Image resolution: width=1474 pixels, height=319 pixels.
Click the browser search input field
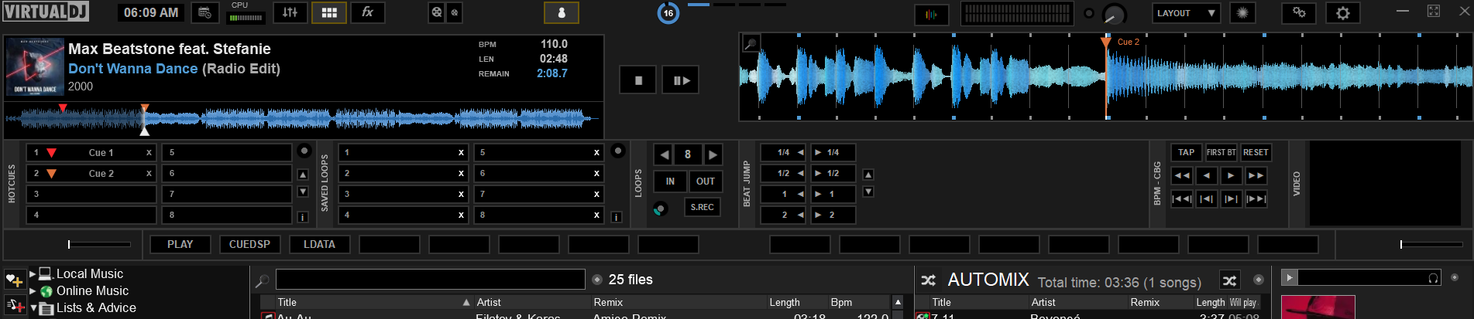click(x=430, y=279)
